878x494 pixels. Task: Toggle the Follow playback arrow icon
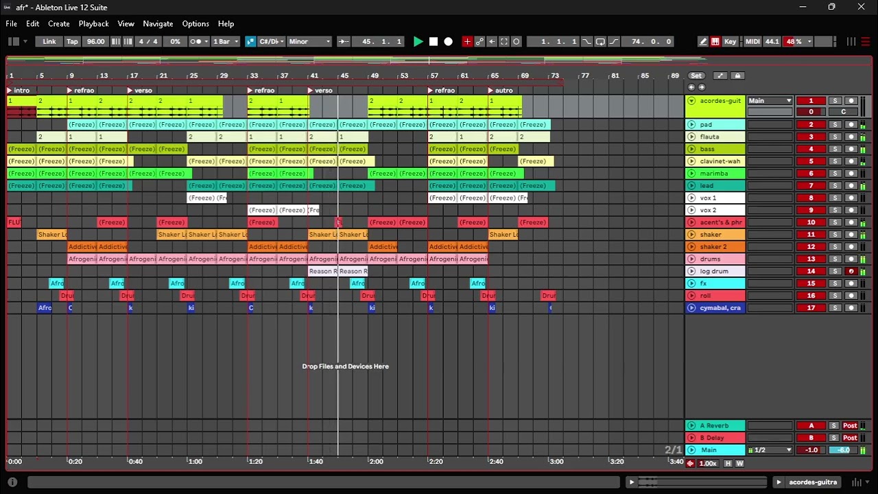pyautogui.click(x=344, y=42)
